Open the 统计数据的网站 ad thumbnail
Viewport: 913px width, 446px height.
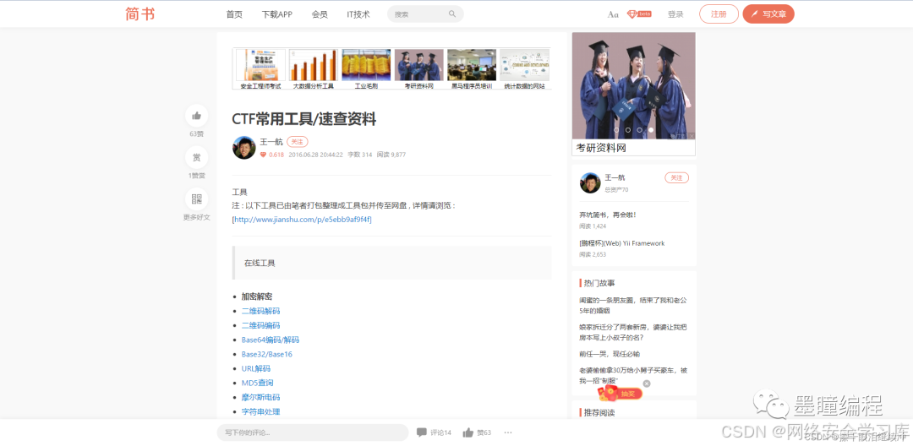click(x=525, y=69)
